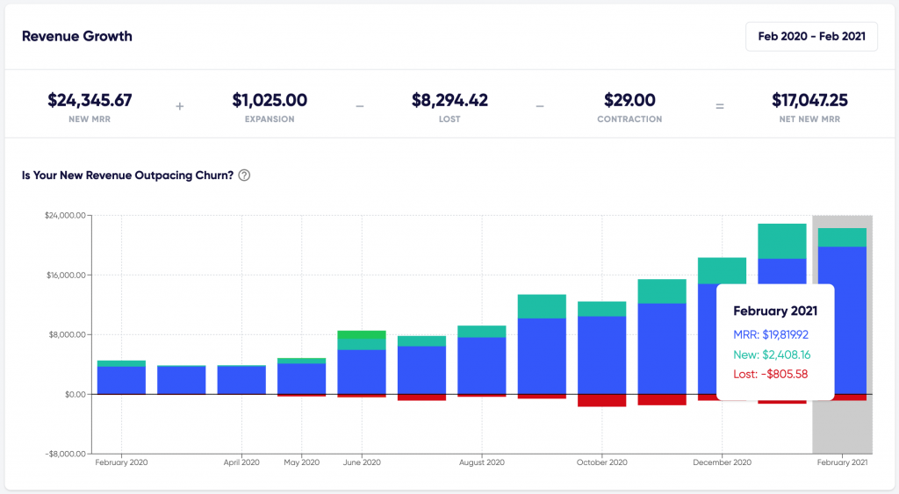This screenshot has width=899, height=494.
Task: Click the February 2020 x-axis label
Action: pyautogui.click(x=121, y=462)
